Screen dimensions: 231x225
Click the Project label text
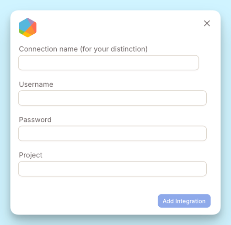(x=31, y=155)
